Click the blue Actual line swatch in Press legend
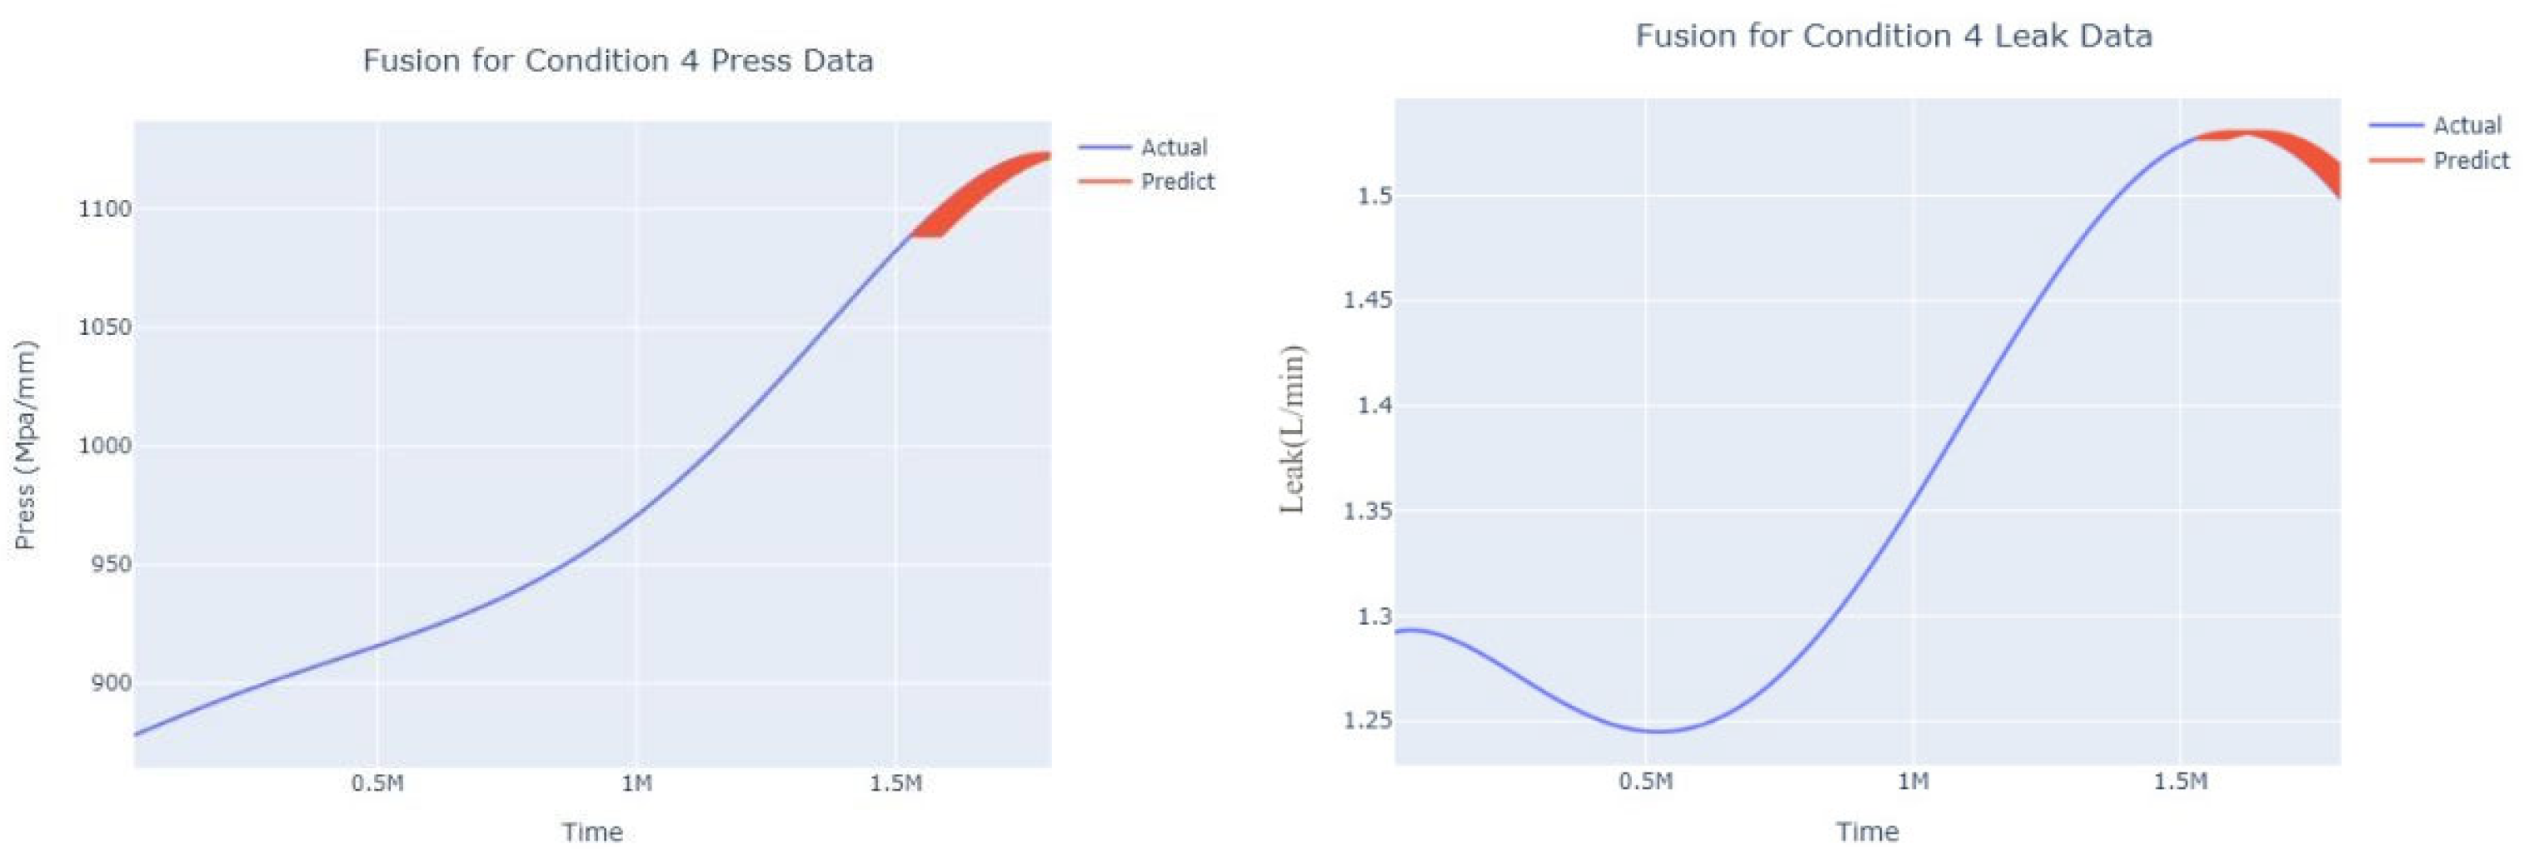The image size is (2524, 859). [x=1105, y=147]
